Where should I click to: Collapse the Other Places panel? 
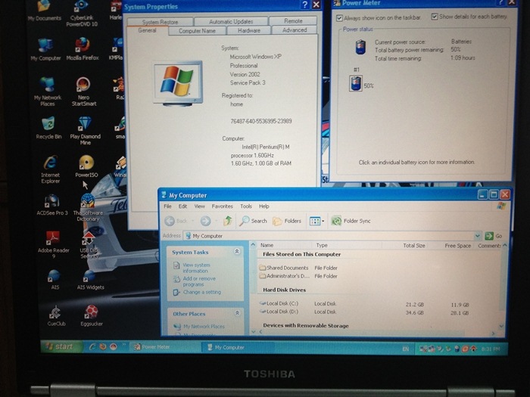pyautogui.click(x=237, y=312)
